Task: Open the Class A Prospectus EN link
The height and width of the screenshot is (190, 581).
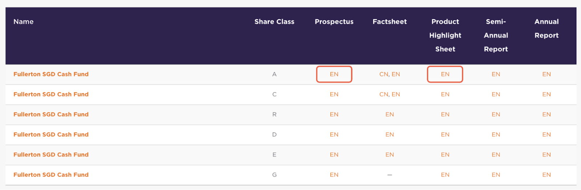Action: click(x=334, y=74)
